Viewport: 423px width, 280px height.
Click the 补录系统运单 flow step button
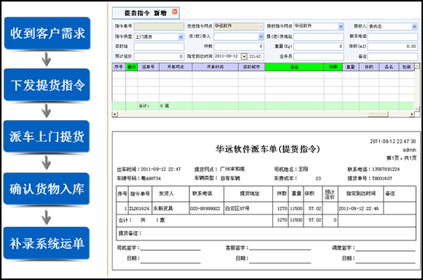pos(46,243)
